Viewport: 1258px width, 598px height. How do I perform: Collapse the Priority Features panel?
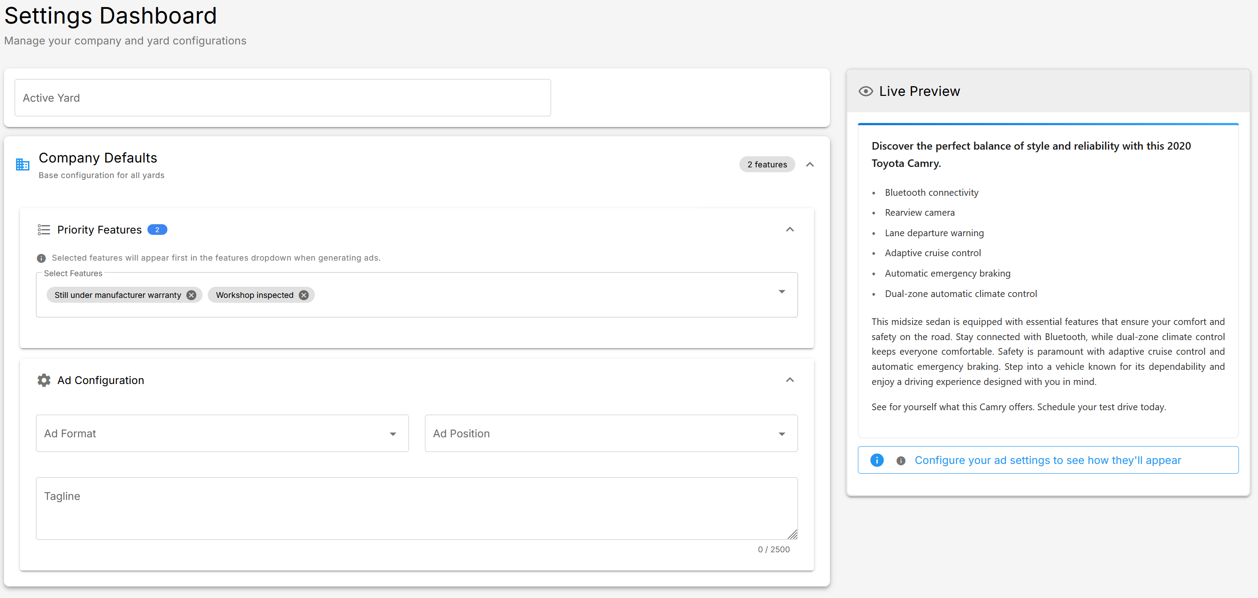(x=790, y=230)
